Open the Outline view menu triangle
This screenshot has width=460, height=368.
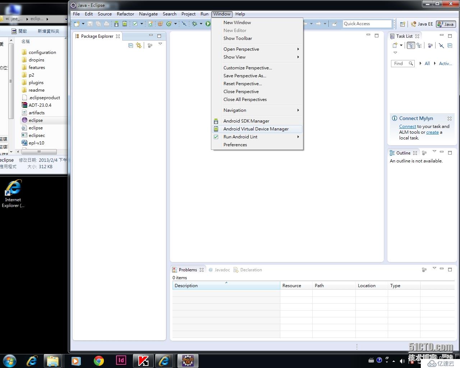click(x=434, y=151)
